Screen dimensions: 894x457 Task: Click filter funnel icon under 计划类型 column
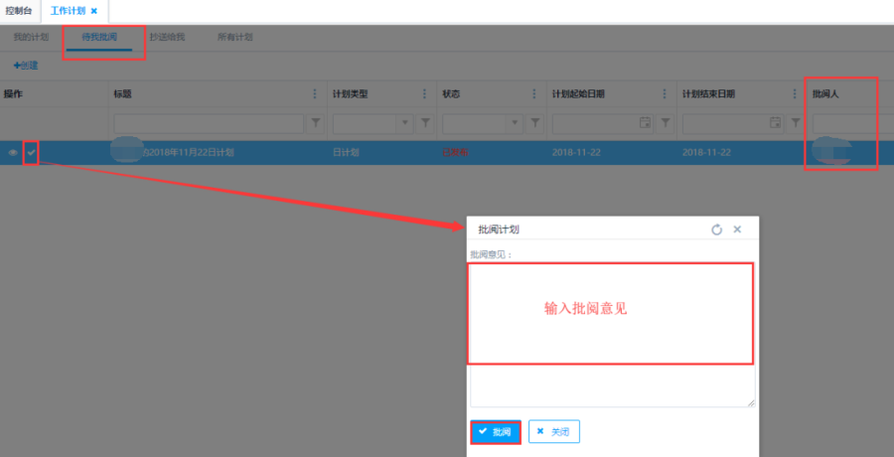point(425,123)
